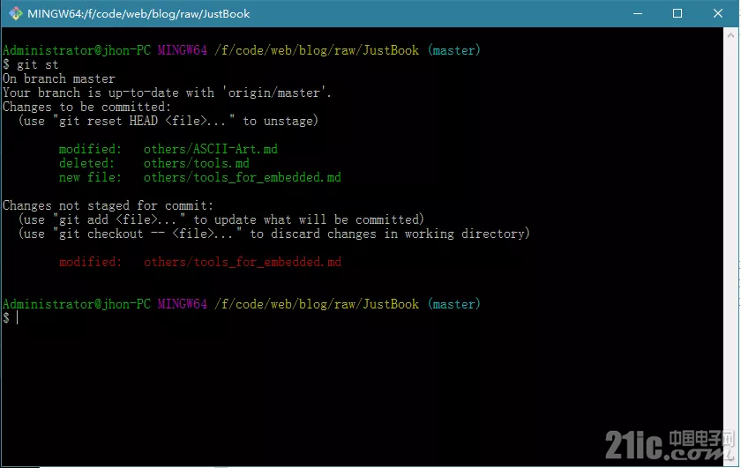Click line 'new file: others/tools_for_embedded.md'
This screenshot has width=741, height=468.
click(x=200, y=177)
